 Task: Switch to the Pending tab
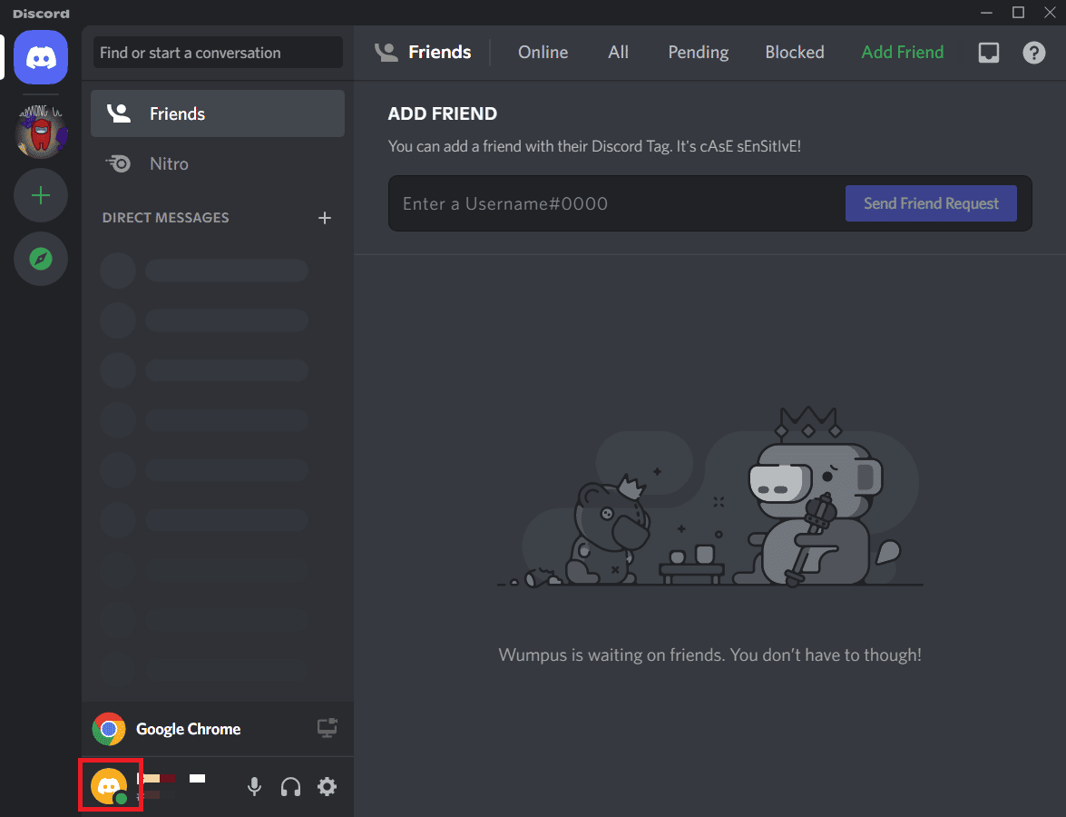coord(699,53)
